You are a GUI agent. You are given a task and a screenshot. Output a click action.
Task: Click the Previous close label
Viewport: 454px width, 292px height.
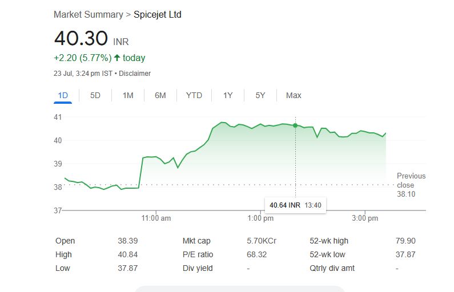(411, 180)
